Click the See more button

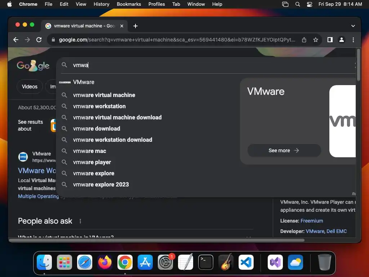(x=284, y=150)
